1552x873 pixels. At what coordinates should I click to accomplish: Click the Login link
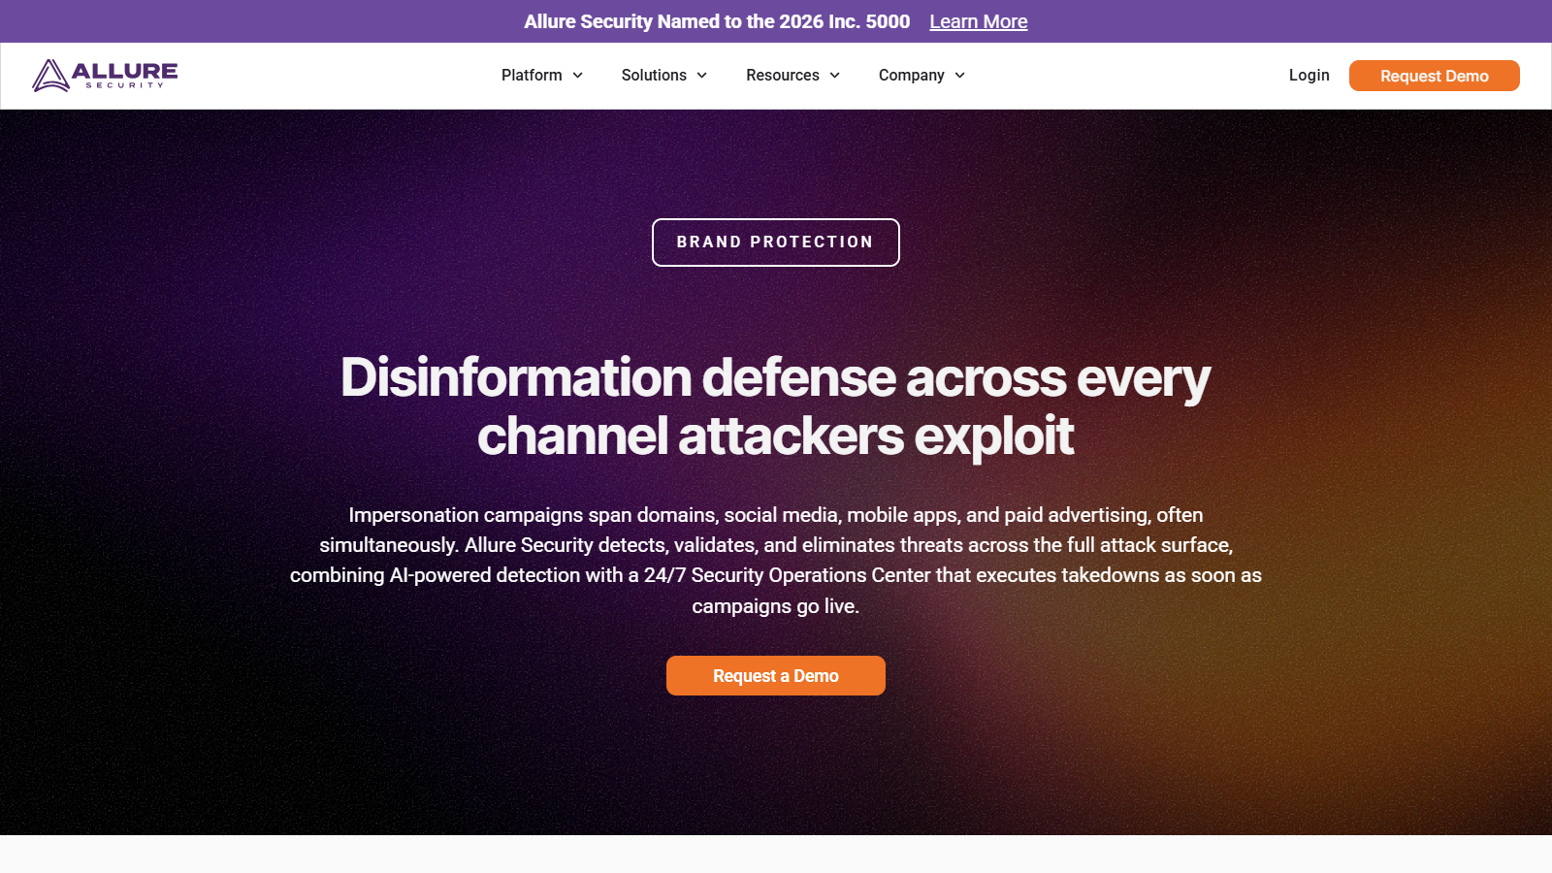coord(1309,76)
